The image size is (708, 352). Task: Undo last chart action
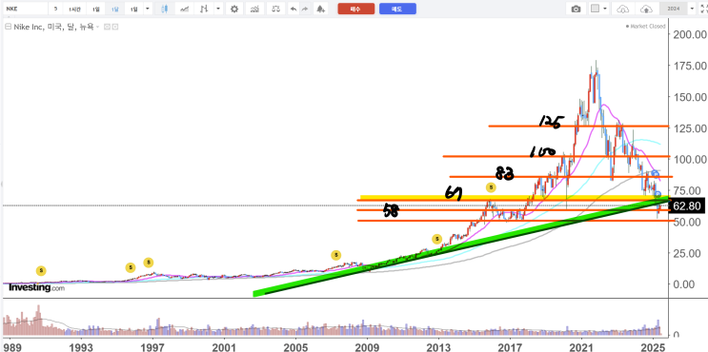click(x=293, y=9)
